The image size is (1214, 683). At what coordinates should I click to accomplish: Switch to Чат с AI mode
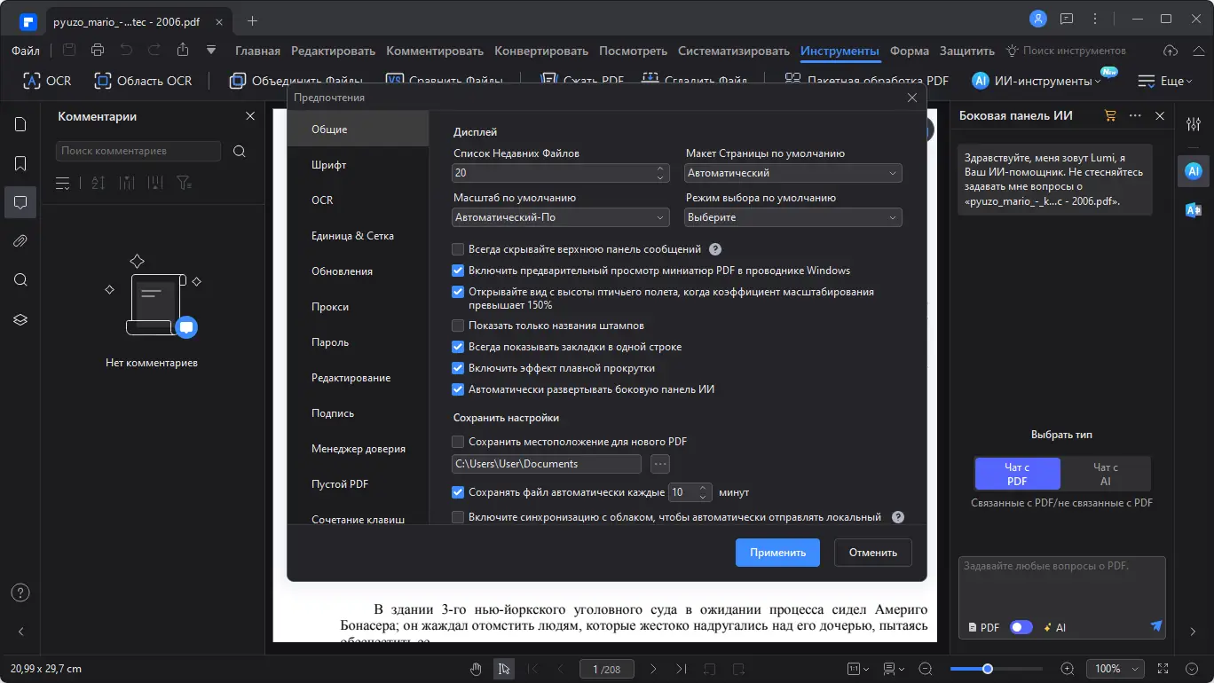pos(1104,473)
